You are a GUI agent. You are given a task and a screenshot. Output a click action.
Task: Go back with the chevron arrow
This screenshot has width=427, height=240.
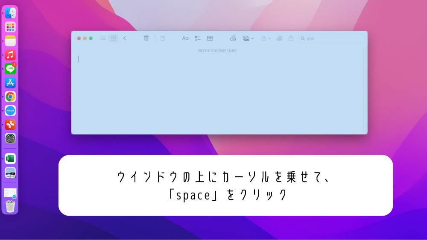(125, 38)
